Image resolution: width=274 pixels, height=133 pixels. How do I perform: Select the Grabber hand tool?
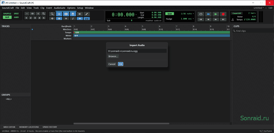73,14
